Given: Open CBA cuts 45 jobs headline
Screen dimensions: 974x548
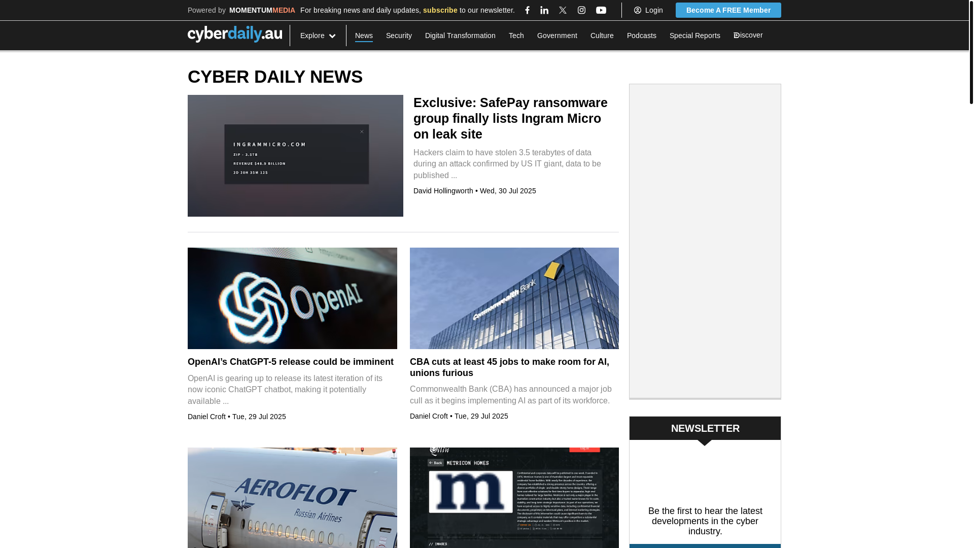Looking at the screenshot, I should point(510,367).
